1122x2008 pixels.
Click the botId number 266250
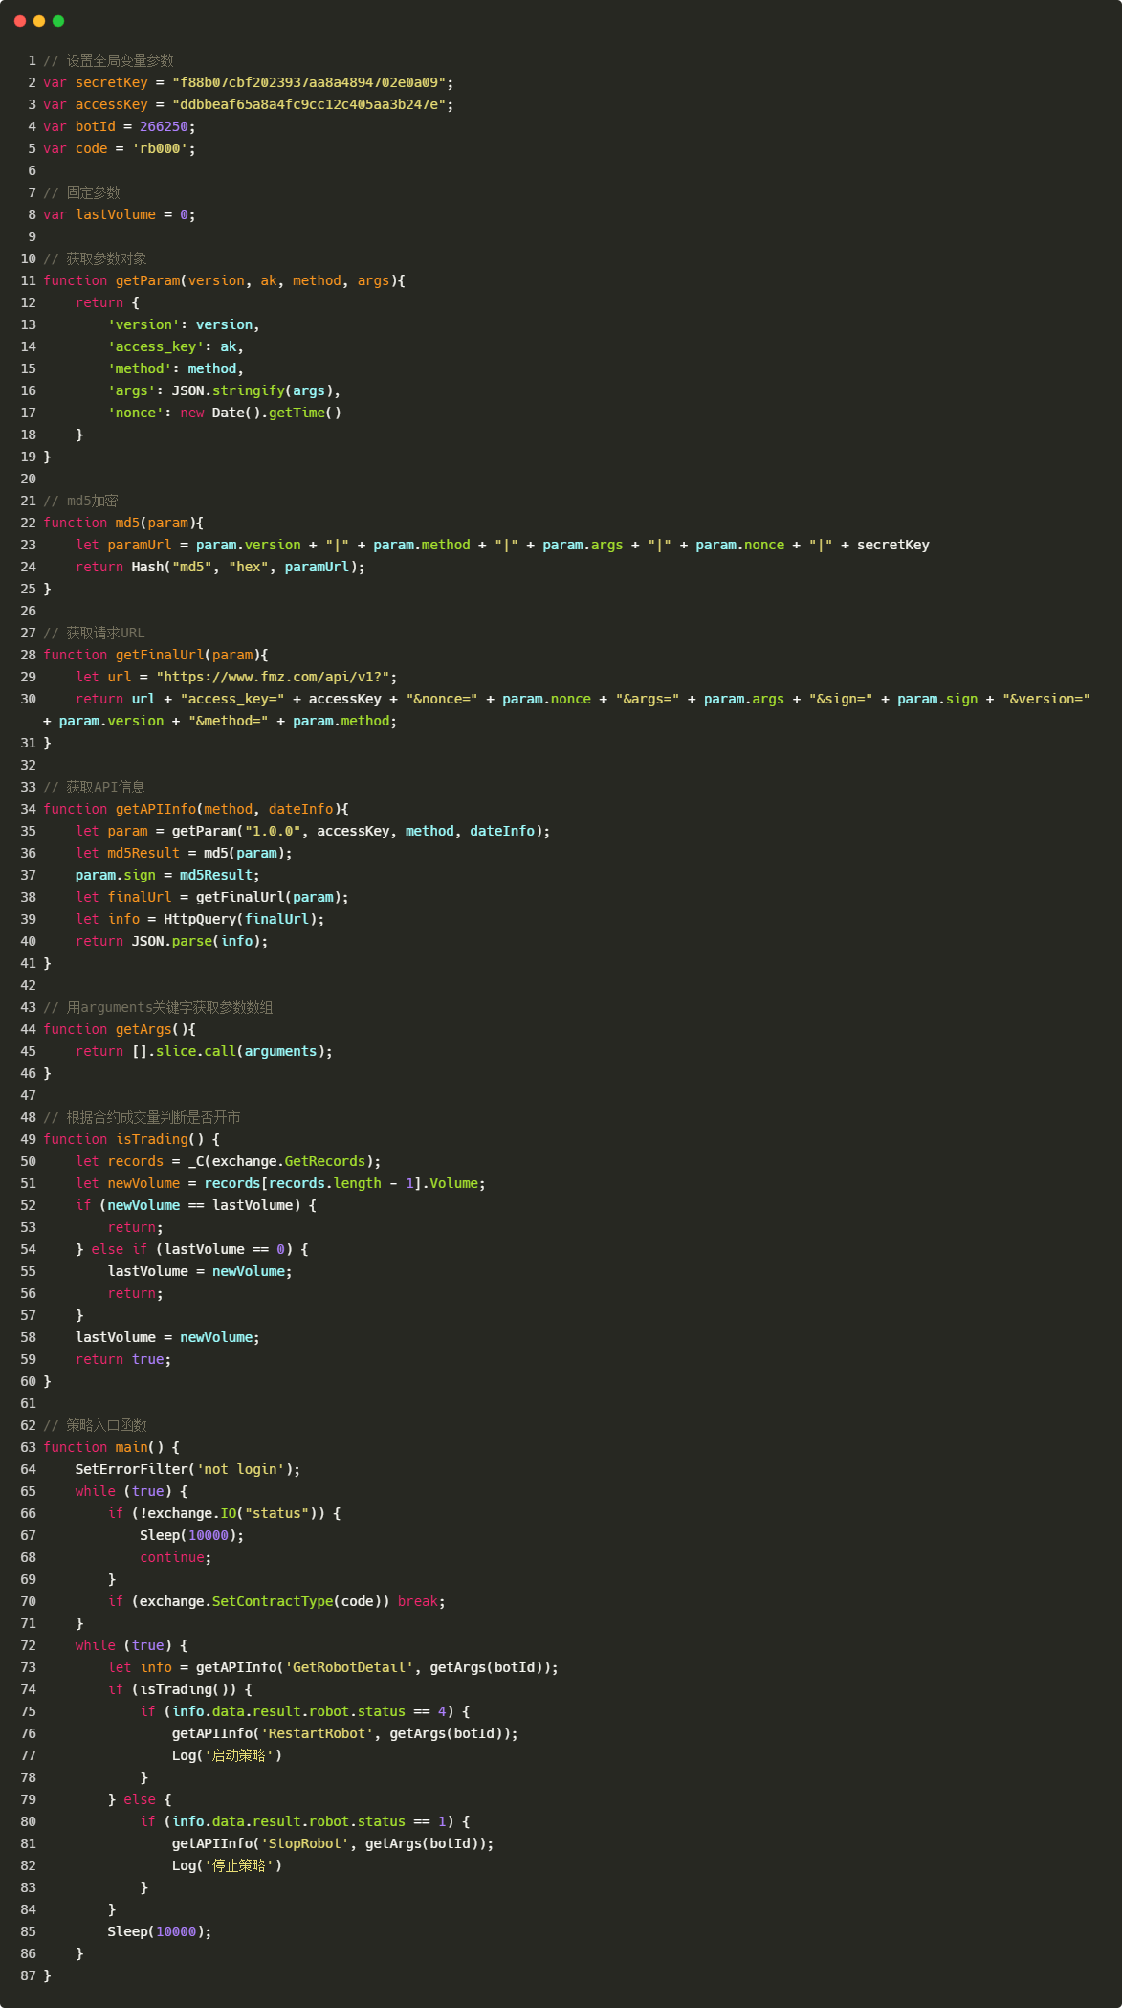click(164, 126)
